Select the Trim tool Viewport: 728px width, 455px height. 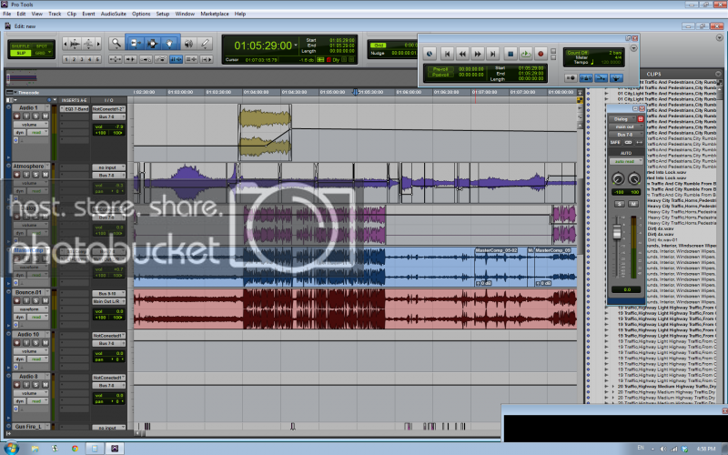135,44
